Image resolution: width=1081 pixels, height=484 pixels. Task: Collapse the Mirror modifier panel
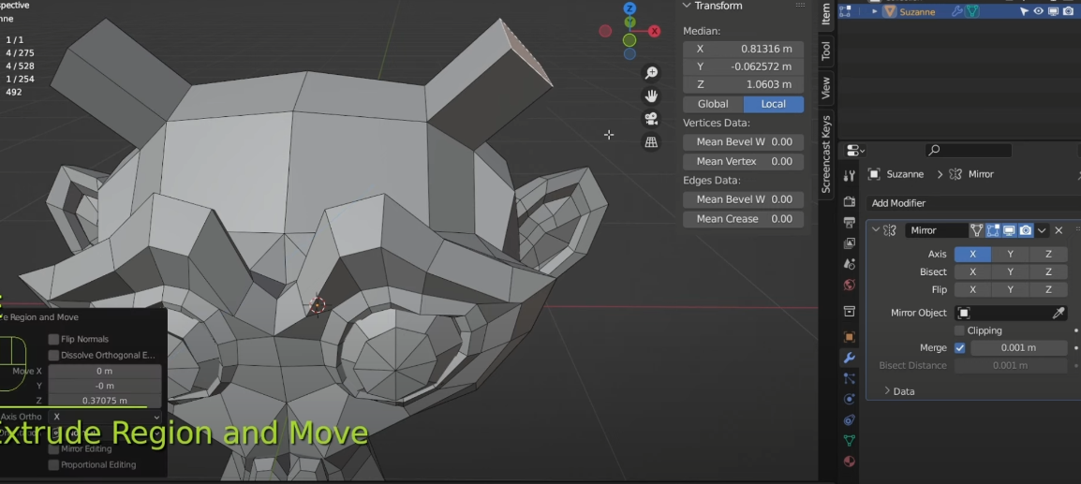click(876, 230)
